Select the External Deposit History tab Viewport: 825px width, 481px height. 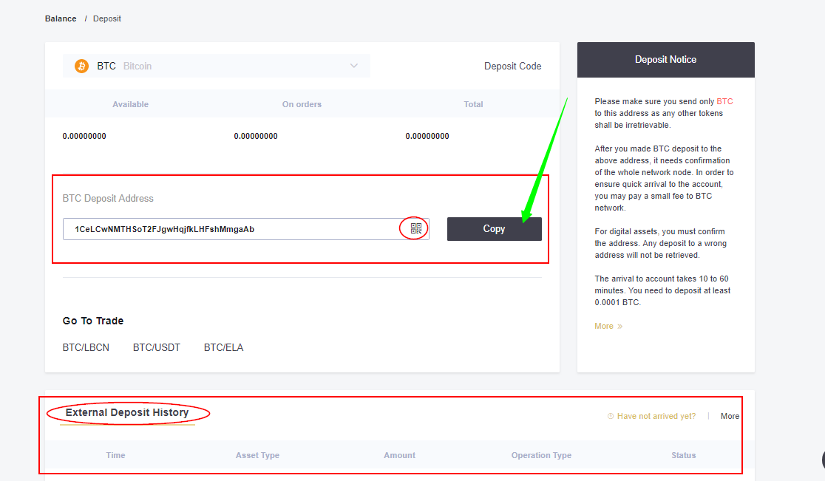pos(127,413)
